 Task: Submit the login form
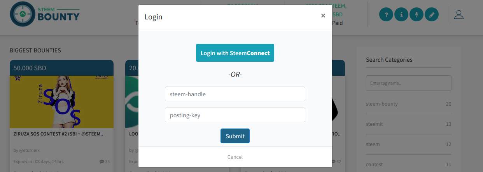click(235, 136)
